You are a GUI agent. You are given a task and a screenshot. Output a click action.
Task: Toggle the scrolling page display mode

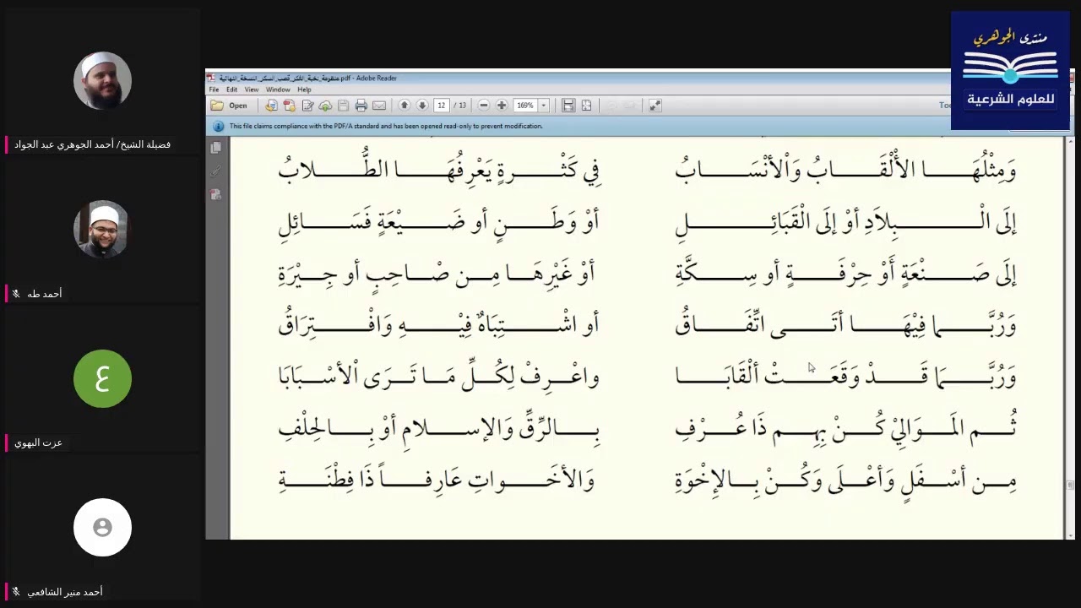[x=568, y=106]
